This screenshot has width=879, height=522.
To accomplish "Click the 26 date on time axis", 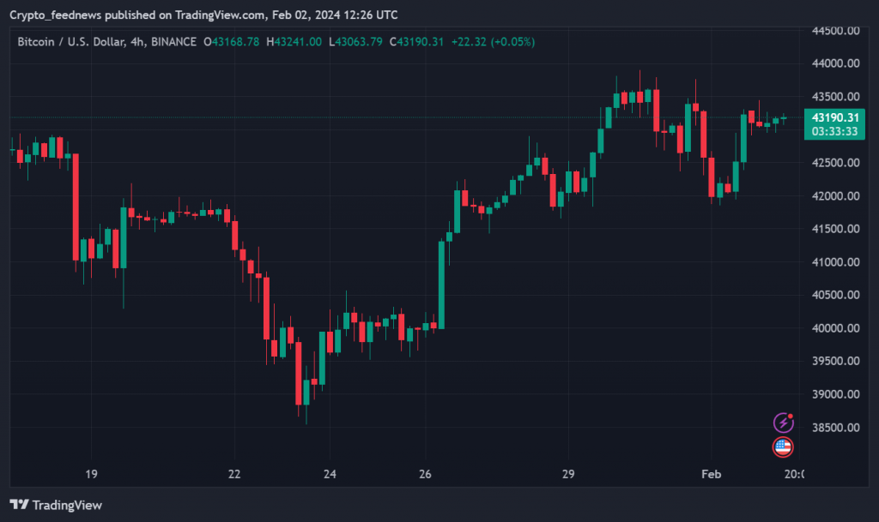I will [426, 474].
